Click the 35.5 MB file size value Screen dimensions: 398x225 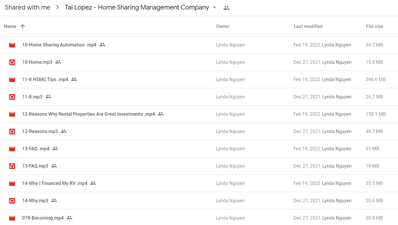coord(374,183)
